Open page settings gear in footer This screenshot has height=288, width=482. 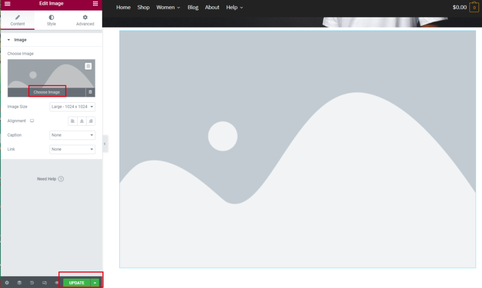tap(7, 283)
